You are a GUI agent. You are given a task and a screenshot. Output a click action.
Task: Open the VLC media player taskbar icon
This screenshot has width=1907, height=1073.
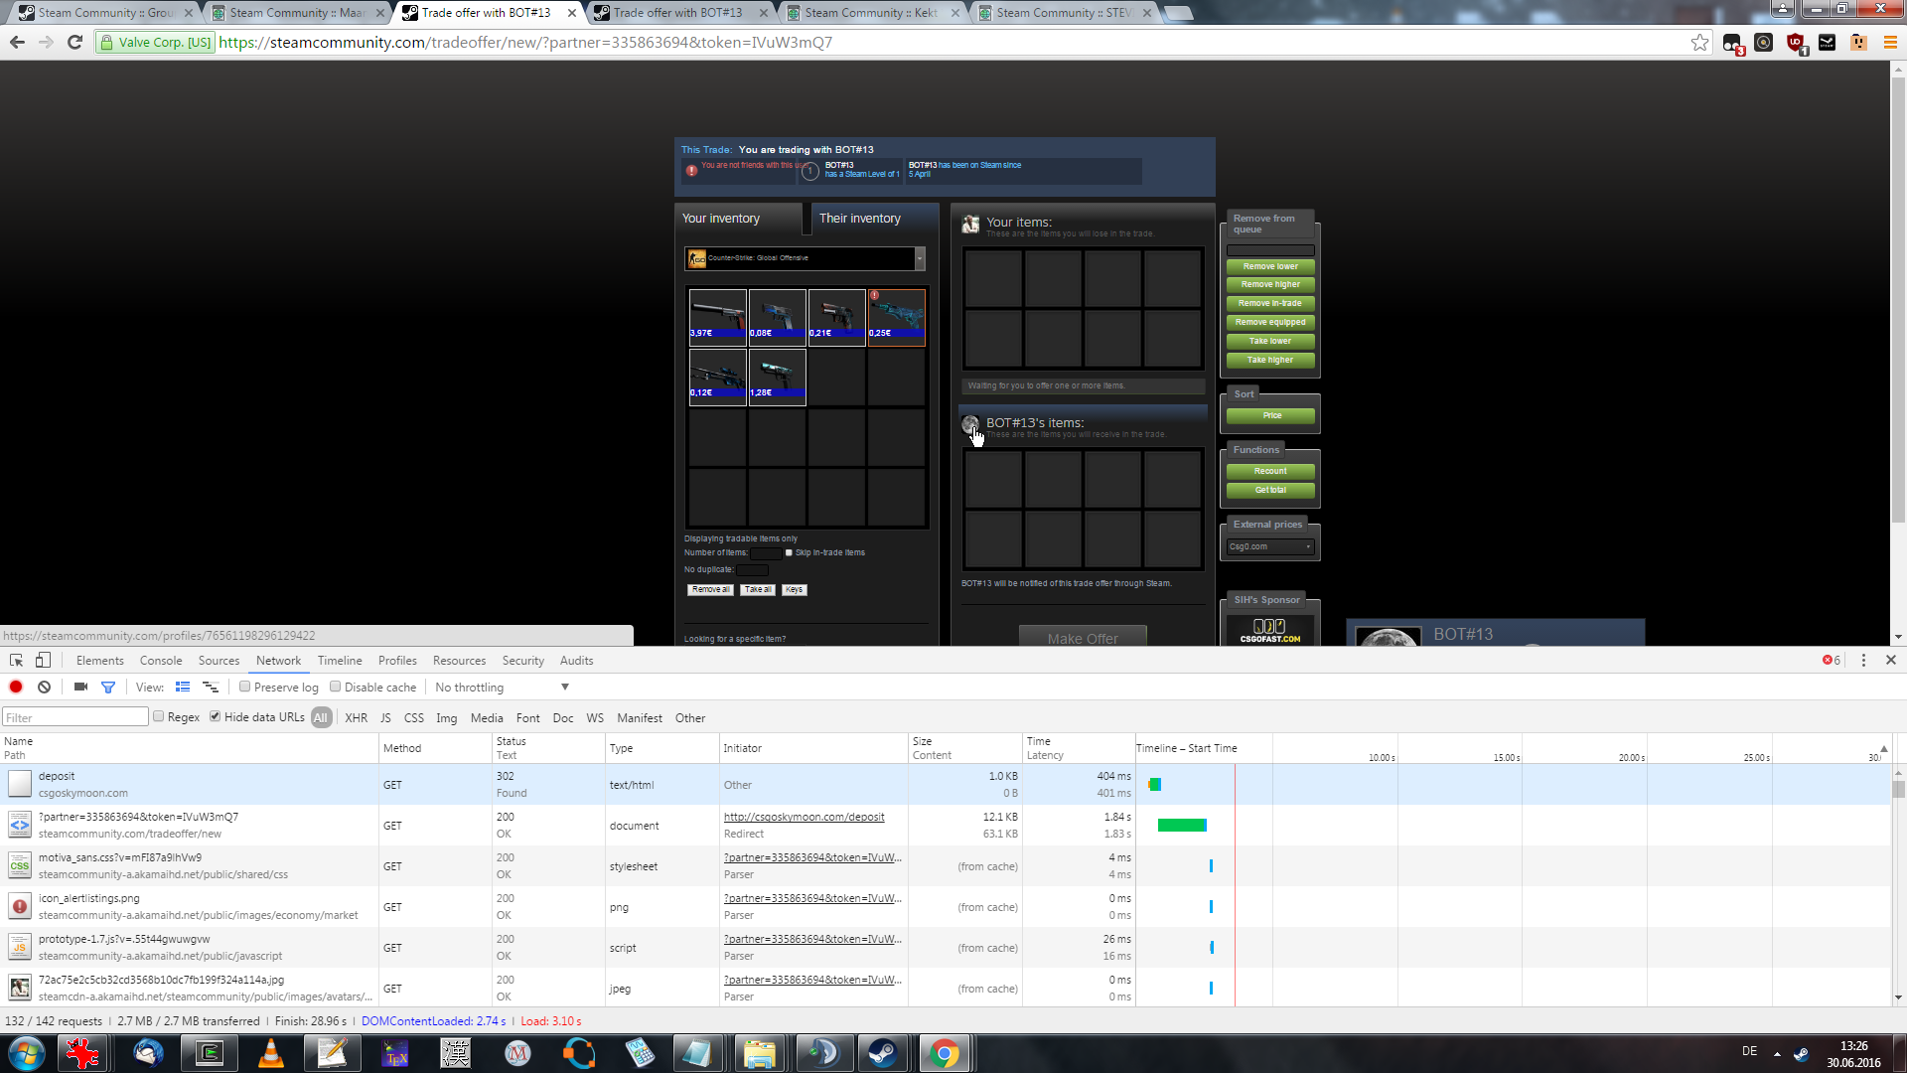[x=270, y=1053]
